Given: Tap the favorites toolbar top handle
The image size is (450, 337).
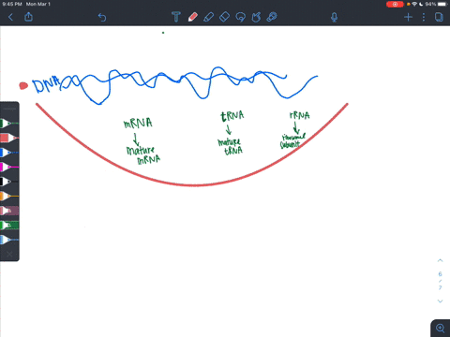Looking at the screenshot, I should point(9,109).
